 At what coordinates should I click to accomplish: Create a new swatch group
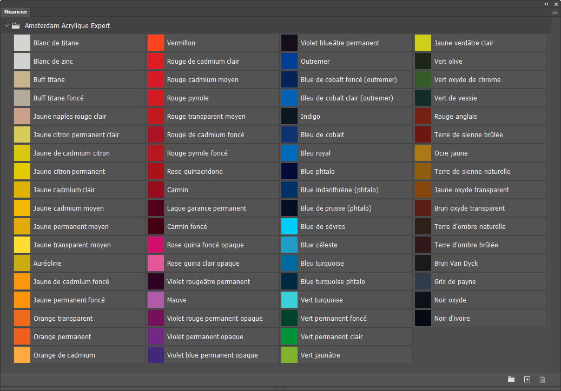511,379
